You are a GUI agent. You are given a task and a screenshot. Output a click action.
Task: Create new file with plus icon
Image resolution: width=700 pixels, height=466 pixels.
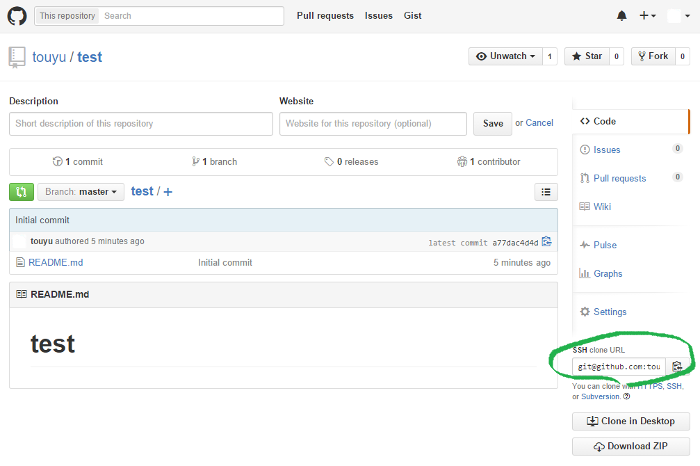point(168,192)
